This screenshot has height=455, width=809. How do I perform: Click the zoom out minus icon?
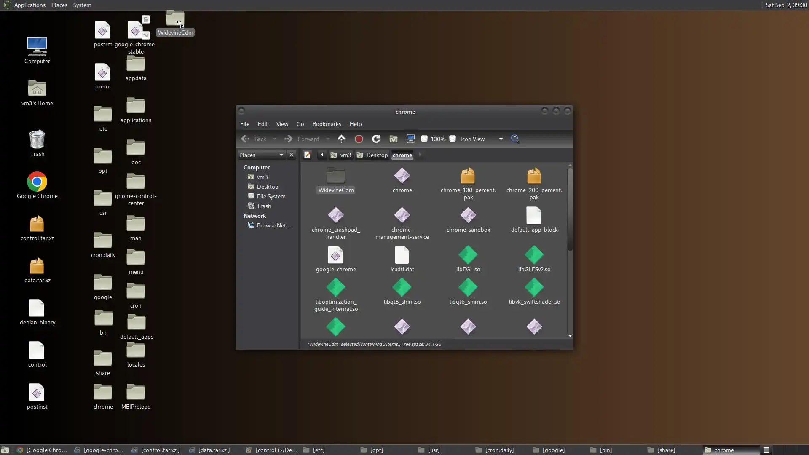424,139
